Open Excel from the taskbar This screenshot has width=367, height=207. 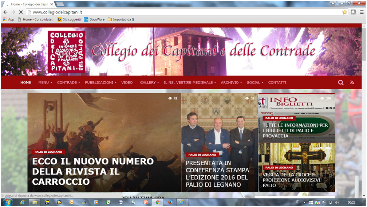[108, 202]
